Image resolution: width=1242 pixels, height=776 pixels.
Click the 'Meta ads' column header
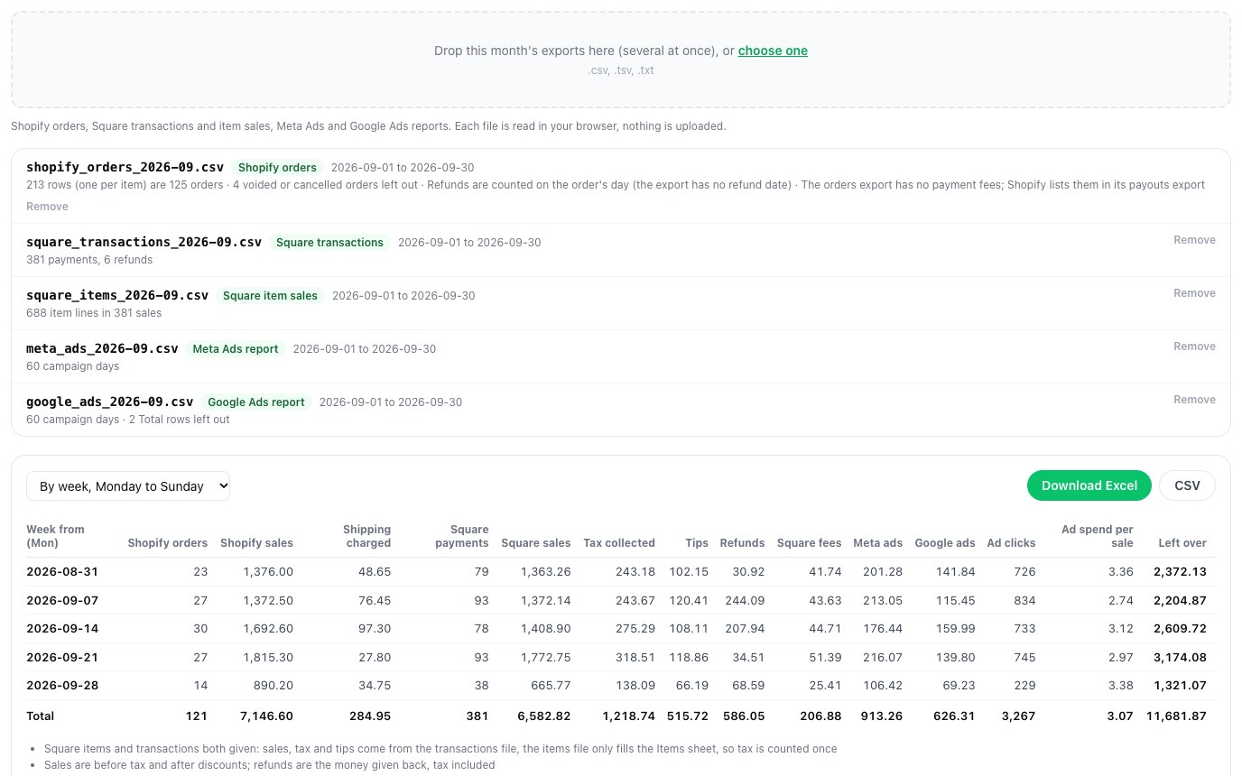pyautogui.click(x=877, y=543)
